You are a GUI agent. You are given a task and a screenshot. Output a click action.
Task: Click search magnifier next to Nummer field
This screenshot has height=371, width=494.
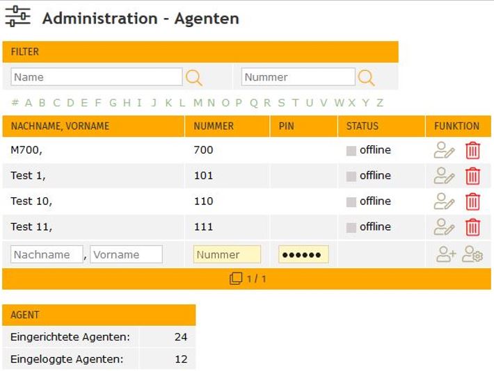[x=366, y=78]
